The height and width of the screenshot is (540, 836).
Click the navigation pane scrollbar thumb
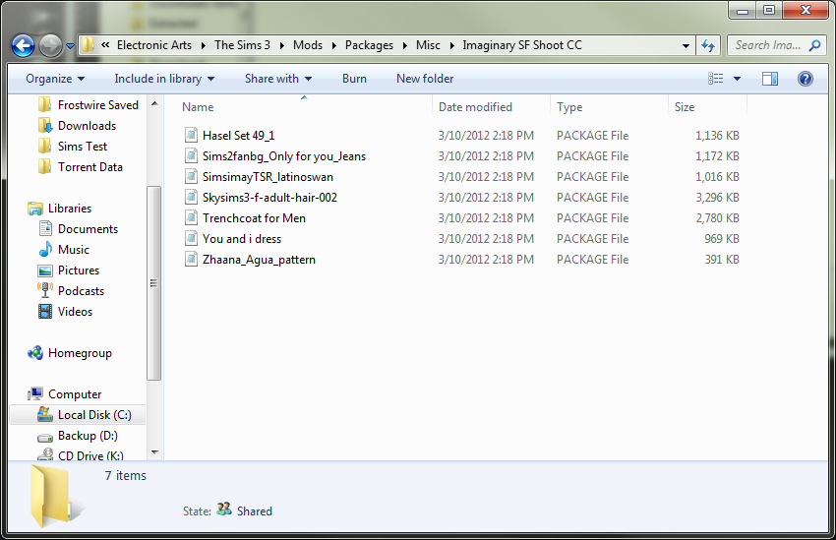coord(154,283)
